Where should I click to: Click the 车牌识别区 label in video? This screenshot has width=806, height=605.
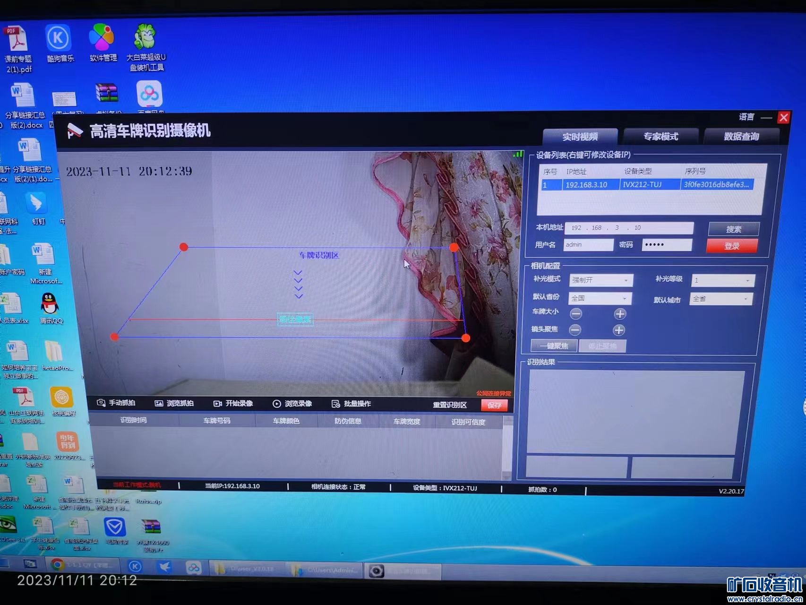pos(319,255)
